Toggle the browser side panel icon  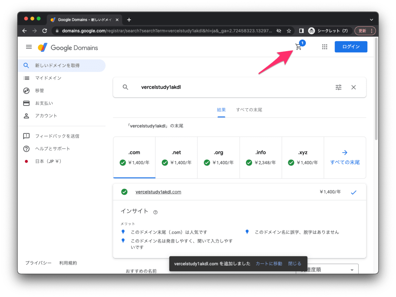coord(301,31)
